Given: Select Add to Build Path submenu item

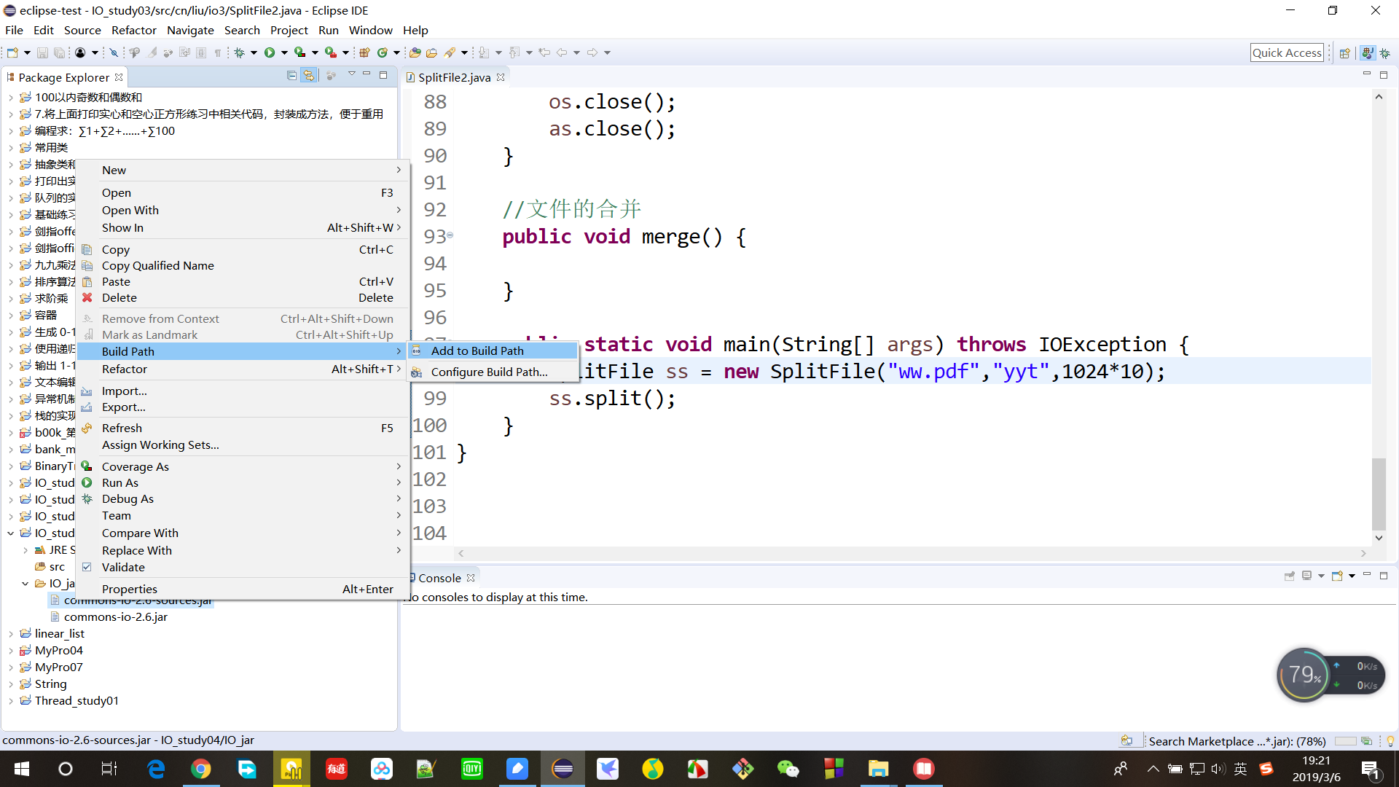Looking at the screenshot, I should click(x=477, y=351).
